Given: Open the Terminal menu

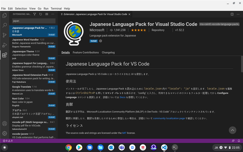Looking at the screenshot, I should pyautogui.click(x=56, y=9).
